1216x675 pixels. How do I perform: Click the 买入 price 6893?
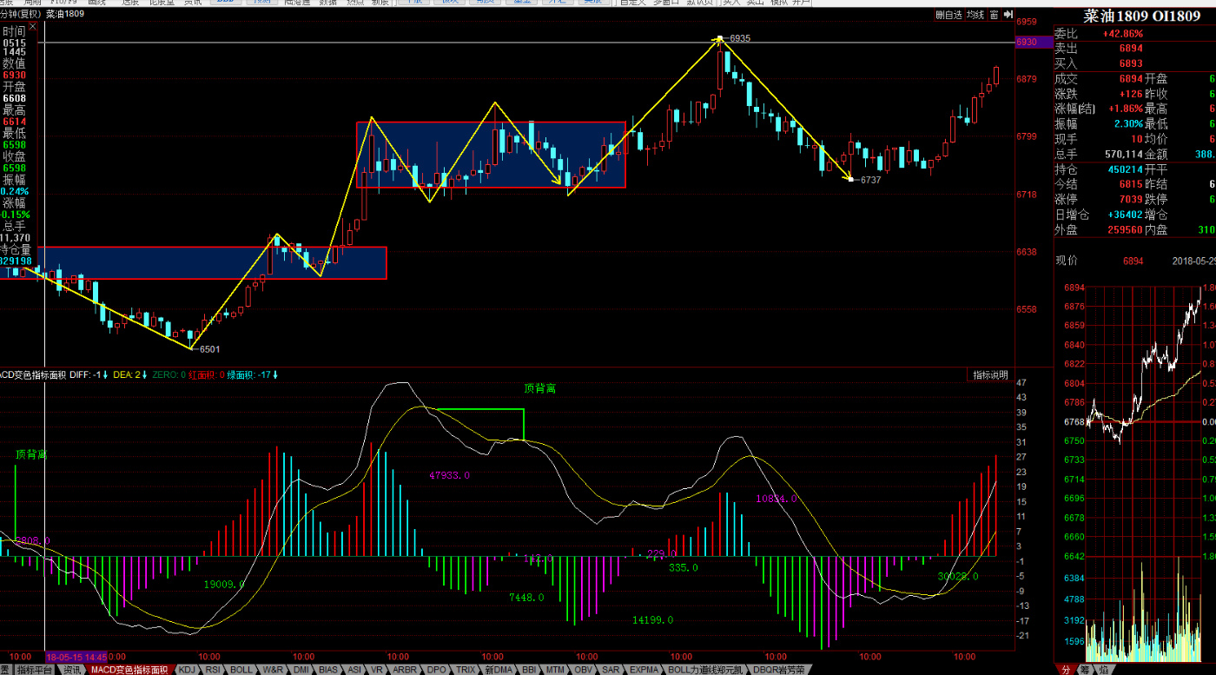point(1131,63)
